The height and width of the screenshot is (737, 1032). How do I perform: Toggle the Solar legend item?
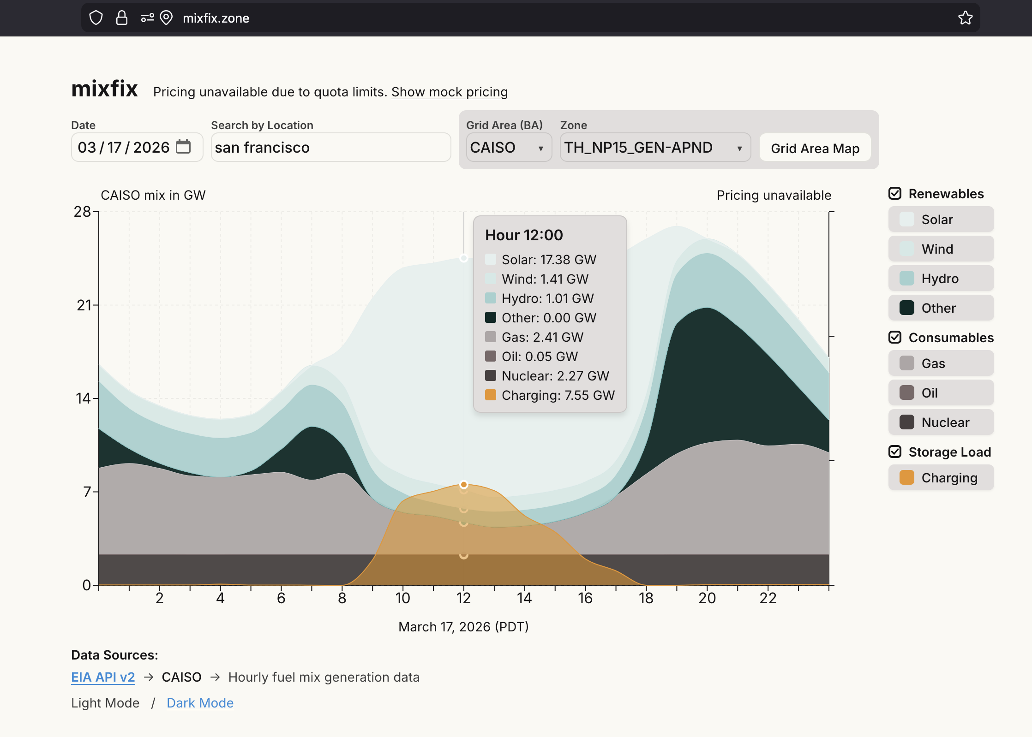[941, 220]
